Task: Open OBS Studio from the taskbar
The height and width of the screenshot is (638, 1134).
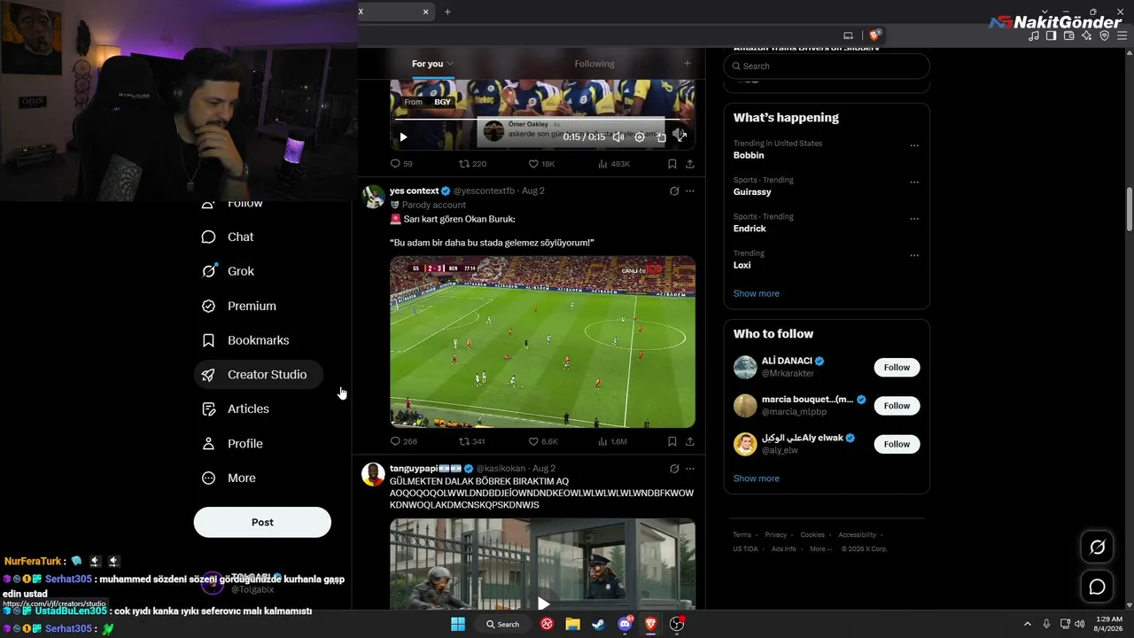Action: [x=677, y=624]
